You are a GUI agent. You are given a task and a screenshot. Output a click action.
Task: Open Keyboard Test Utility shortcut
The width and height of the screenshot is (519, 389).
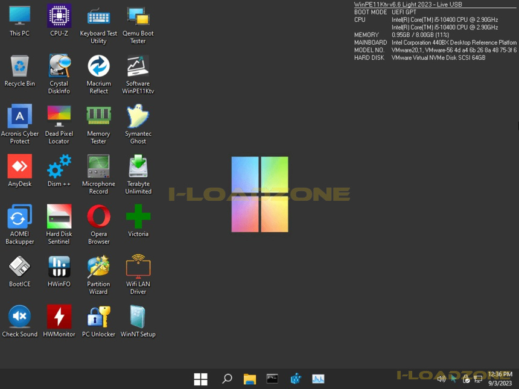pyautogui.click(x=98, y=25)
